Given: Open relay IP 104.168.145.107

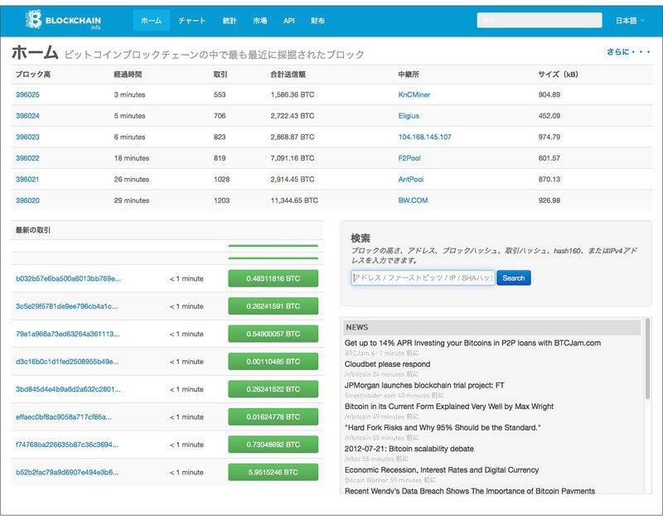Looking at the screenshot, I should [x=424, y=137].
